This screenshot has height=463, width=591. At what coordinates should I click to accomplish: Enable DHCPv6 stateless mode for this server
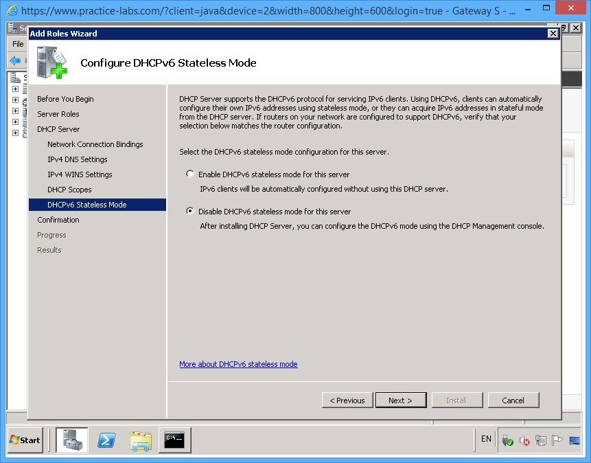[190, 174]
